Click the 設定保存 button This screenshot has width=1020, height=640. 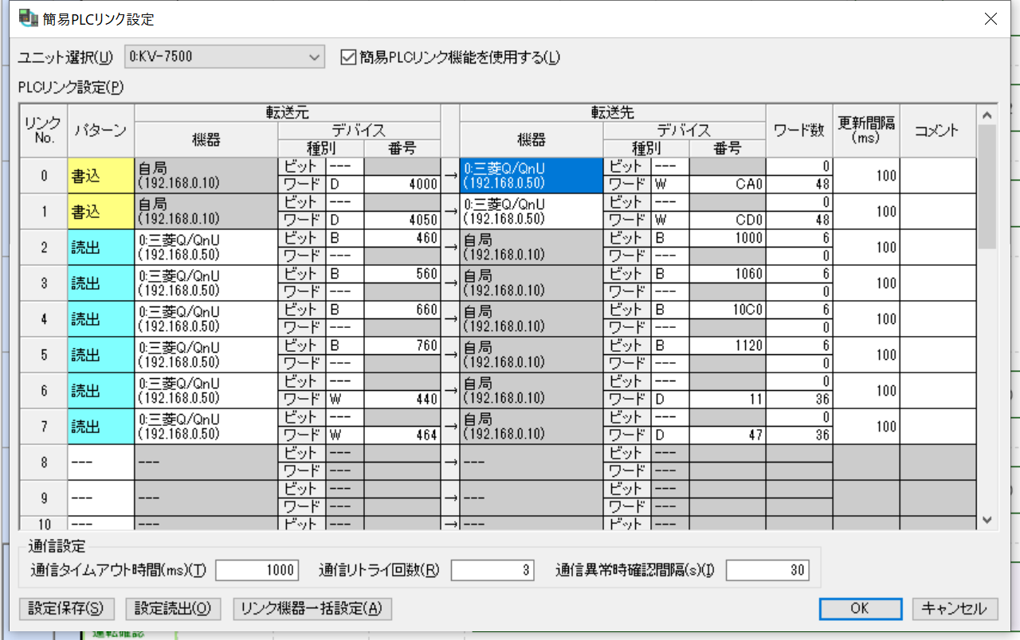coord(66,608)
